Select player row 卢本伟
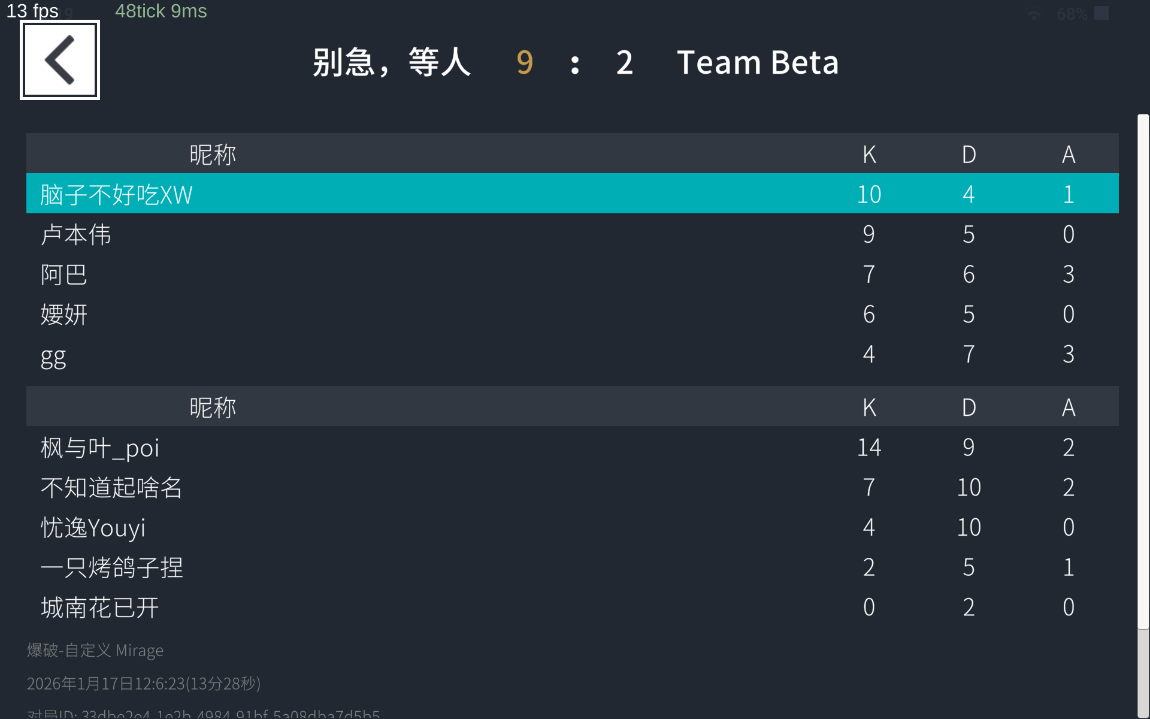This screenshot has height=719, width=1150. pos(572,234)
